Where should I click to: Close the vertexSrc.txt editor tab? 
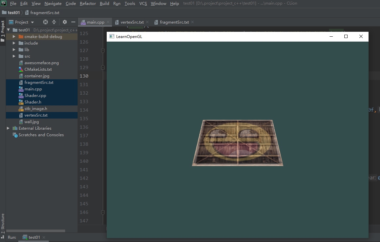click(147, 22)
